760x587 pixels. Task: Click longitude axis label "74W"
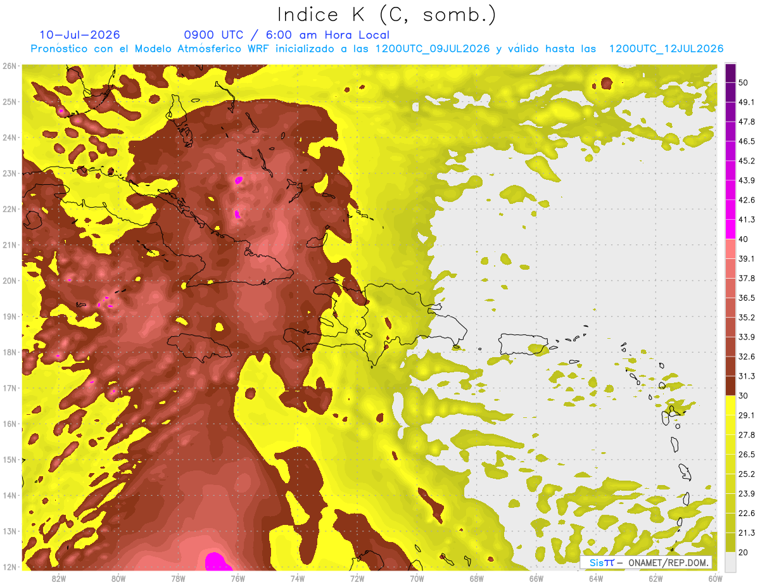297,578
